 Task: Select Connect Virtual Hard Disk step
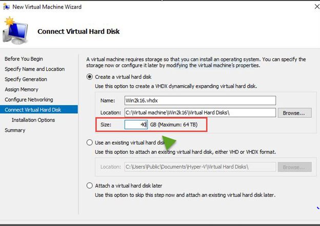[x=33, y=110]
